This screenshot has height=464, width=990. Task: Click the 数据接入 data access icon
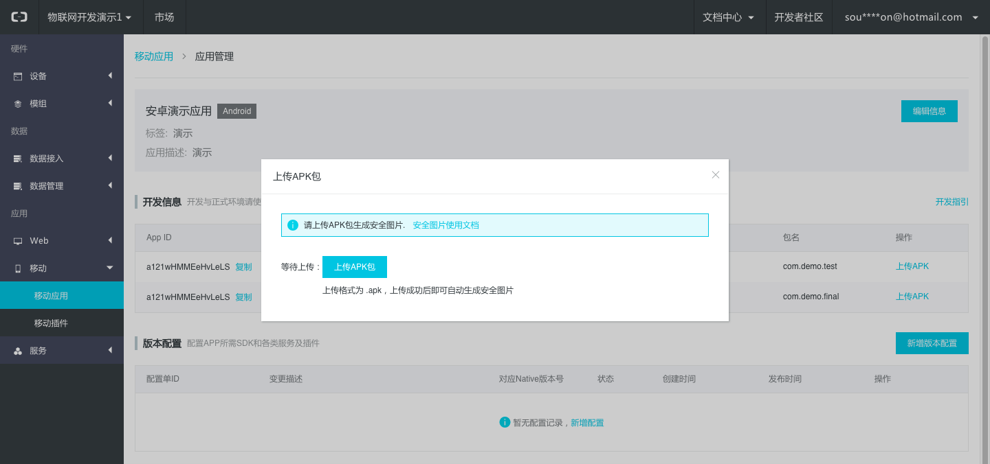pos(18,159)
